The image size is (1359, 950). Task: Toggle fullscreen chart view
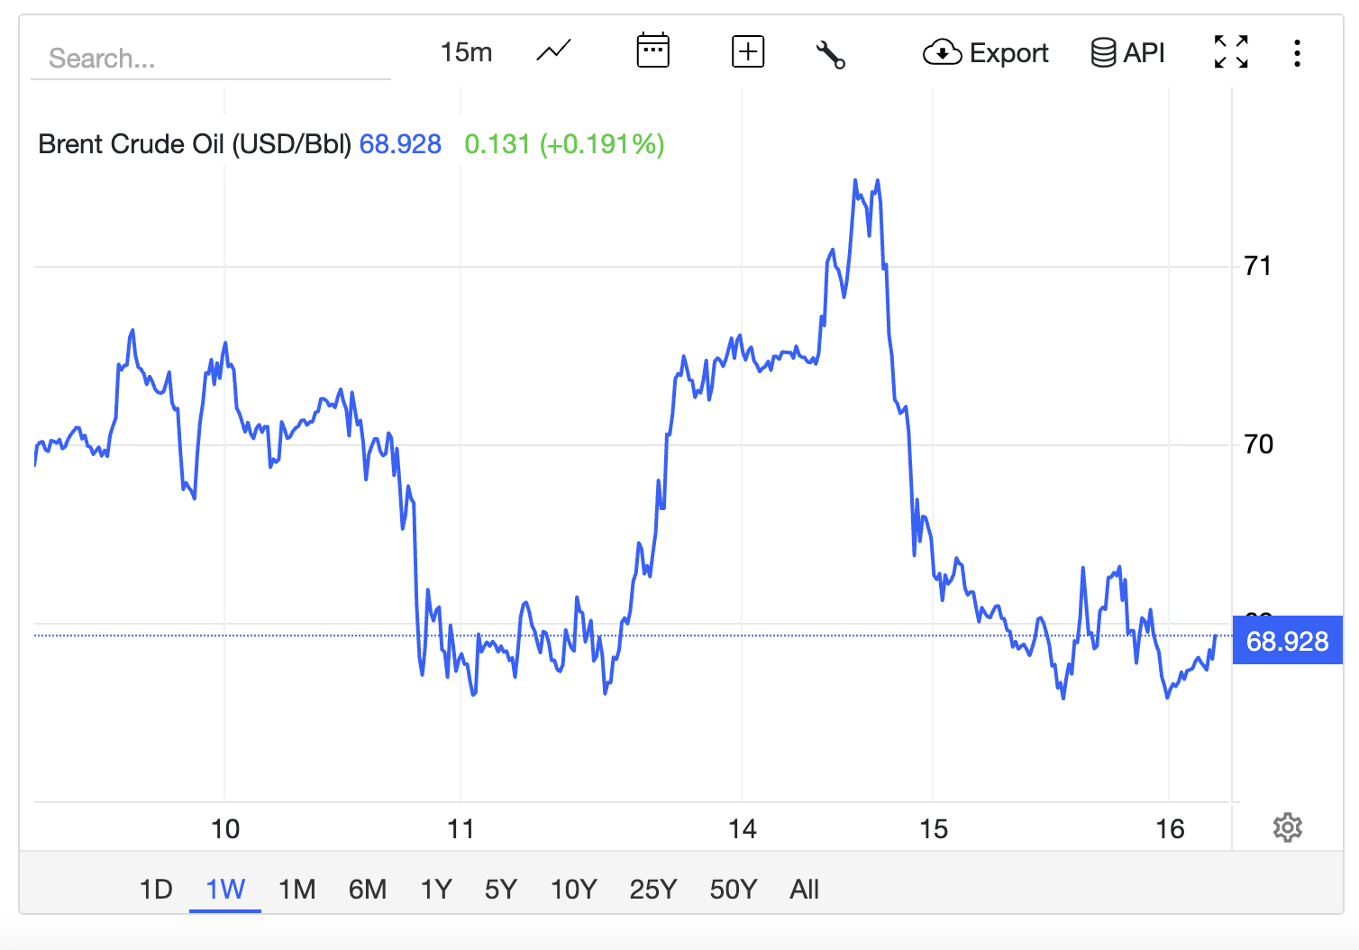click(1231, 52)
